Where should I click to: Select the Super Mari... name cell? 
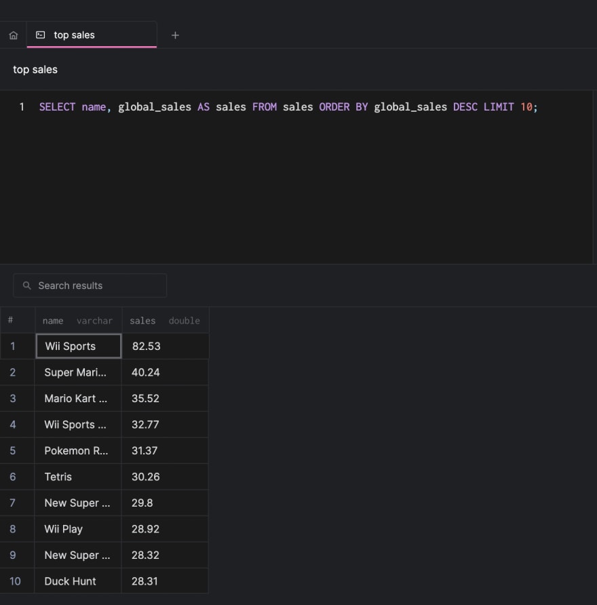pyautogui.click(x=78, y=372)
